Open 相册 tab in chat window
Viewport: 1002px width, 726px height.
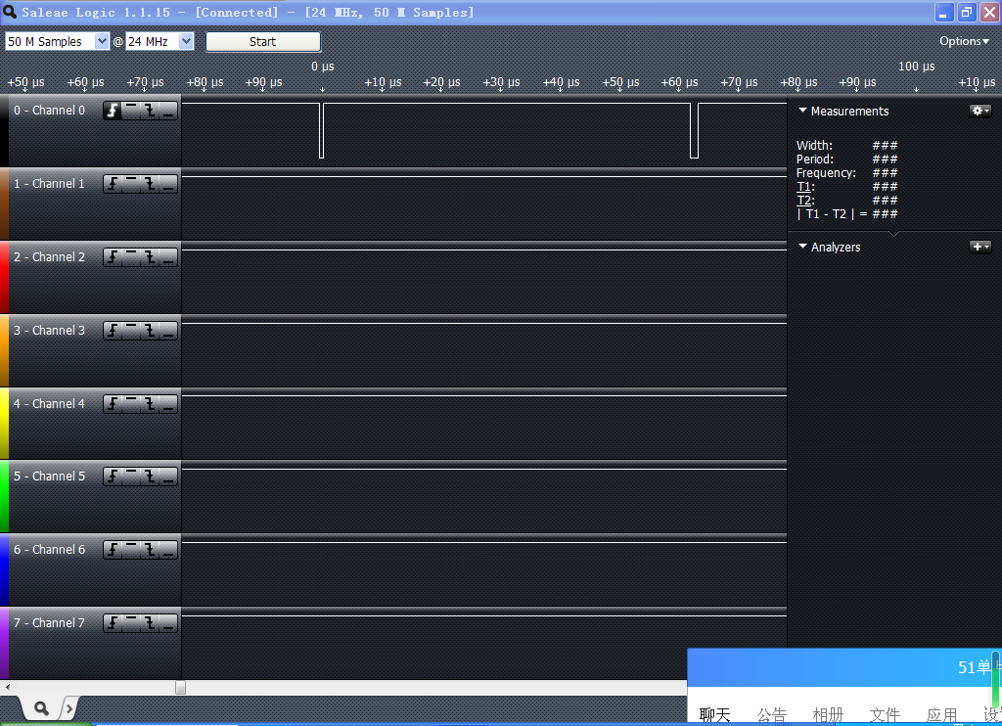pos(828,715)
